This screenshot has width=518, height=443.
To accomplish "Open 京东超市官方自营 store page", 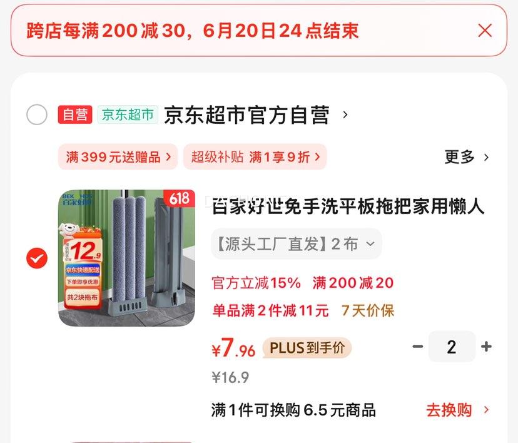I will (x=246, y=115).
